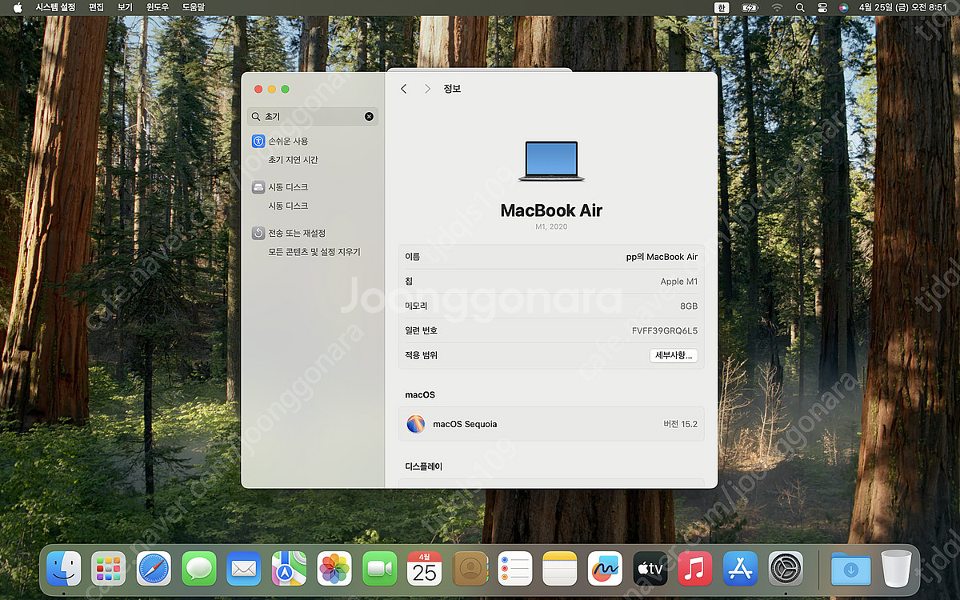The width and height of the screenshot is (960, 600).
Task: Minimize the settings window with yellow button
Action: [272, 89]
